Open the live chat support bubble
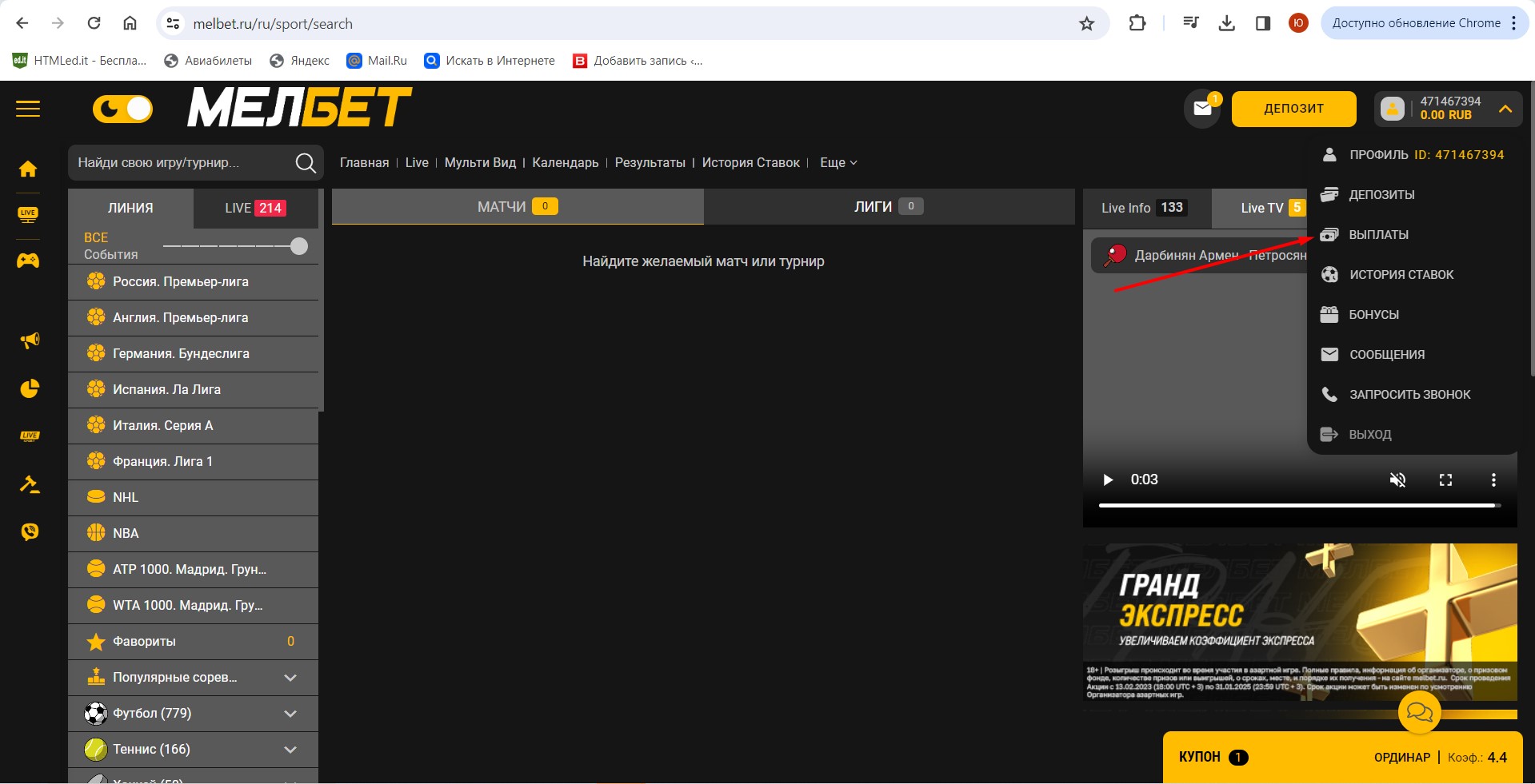The image size is (1535, 784). (x=1419, y=710)
